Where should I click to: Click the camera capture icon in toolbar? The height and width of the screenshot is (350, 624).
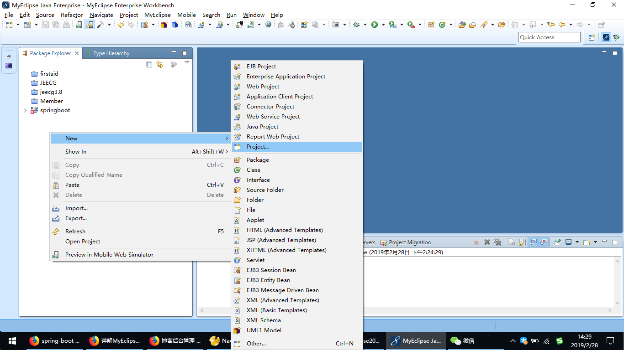tap(336, 25)
